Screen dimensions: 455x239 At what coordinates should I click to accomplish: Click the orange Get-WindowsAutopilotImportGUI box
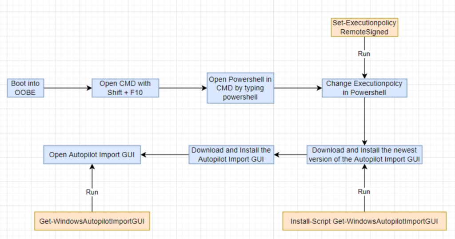point(92,221)
